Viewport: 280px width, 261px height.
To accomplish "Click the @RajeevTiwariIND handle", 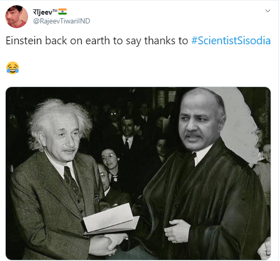I will 61,21.
